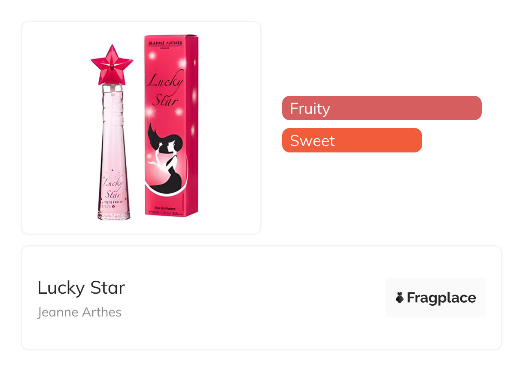Click the pink star-shaped bottle cap

coord(112,65)
